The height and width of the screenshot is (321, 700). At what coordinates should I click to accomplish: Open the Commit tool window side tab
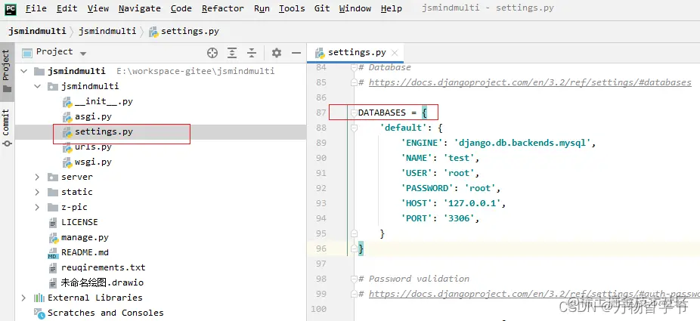coord(7,128)
